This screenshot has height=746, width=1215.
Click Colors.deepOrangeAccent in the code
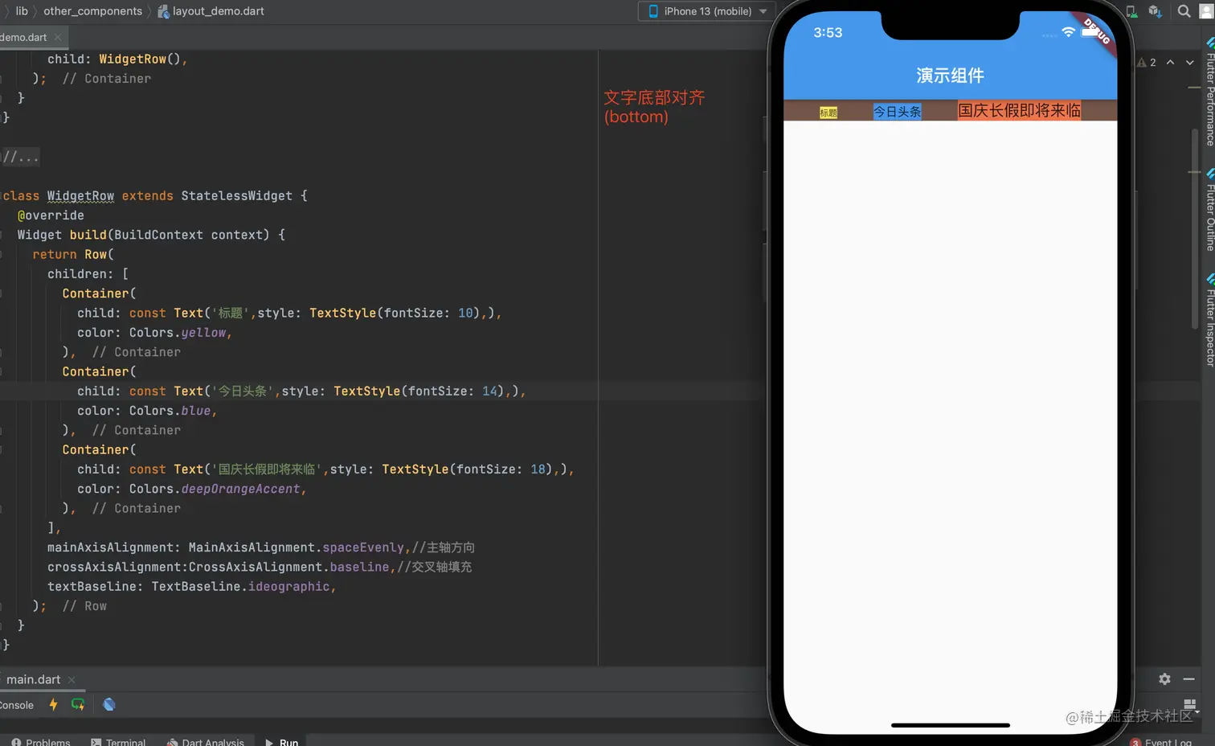point(215,489)
